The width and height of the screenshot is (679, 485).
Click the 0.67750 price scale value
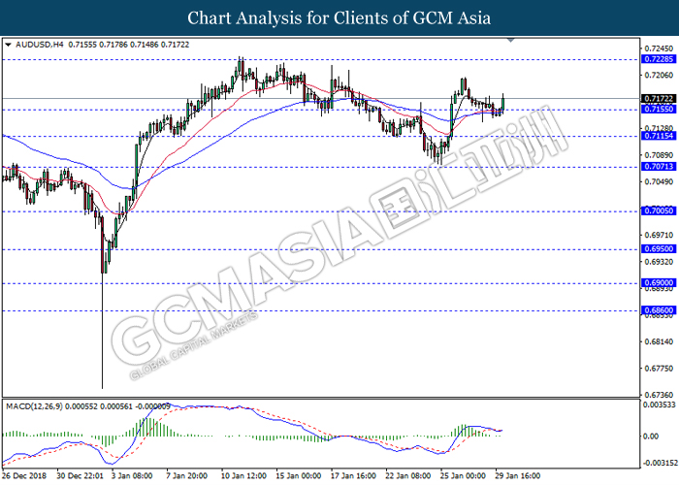pos(659,369)
